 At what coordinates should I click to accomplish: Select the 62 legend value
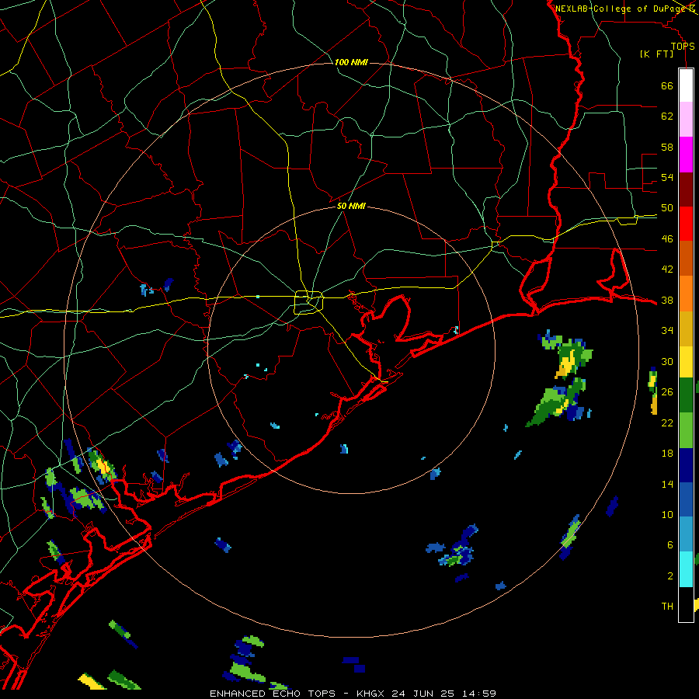(667, 116)
